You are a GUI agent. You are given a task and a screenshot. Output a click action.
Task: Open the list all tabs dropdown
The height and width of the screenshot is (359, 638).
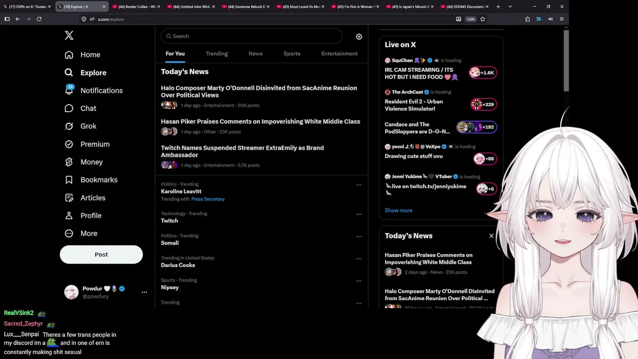pos(510,6)
